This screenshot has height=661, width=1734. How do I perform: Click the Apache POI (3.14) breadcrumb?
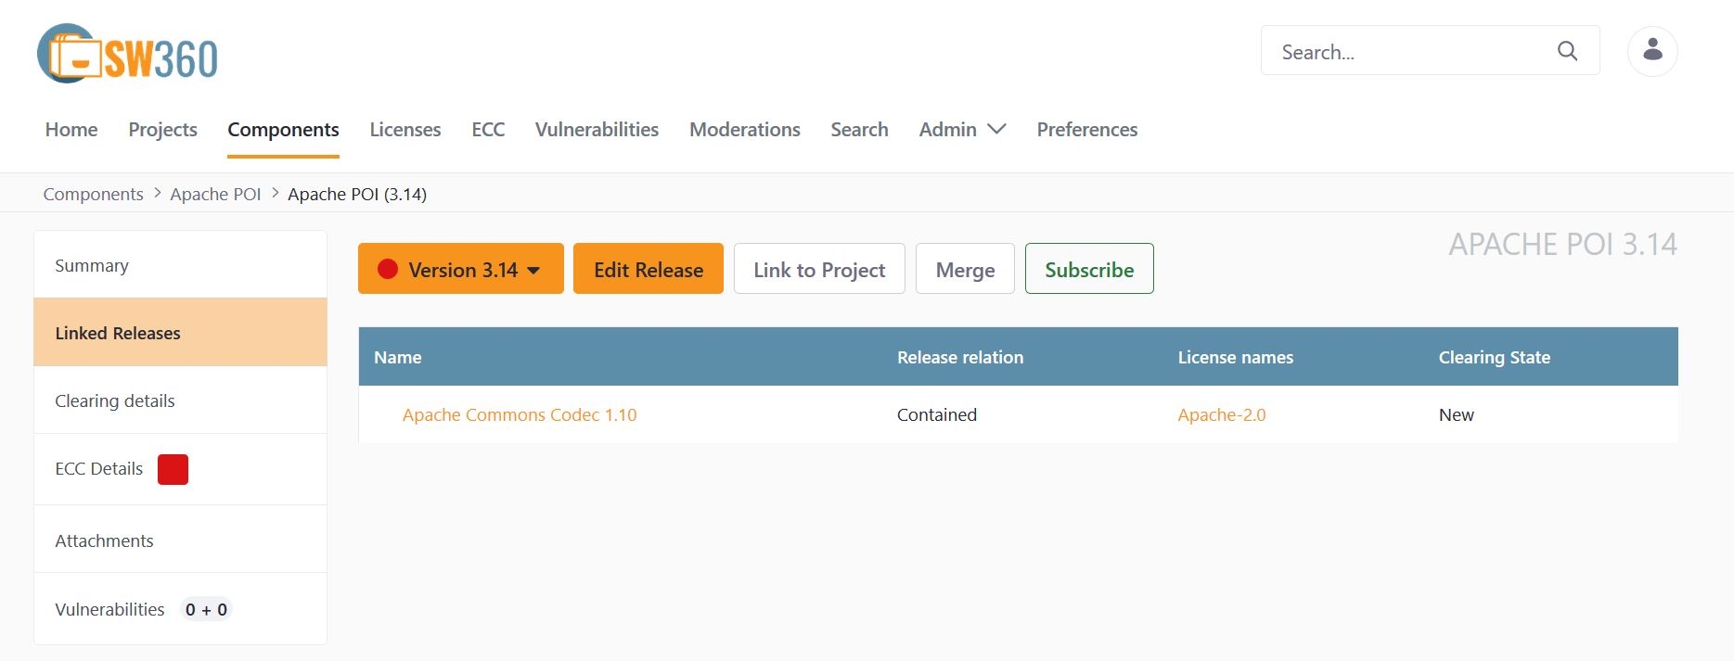tap(357, 194)
